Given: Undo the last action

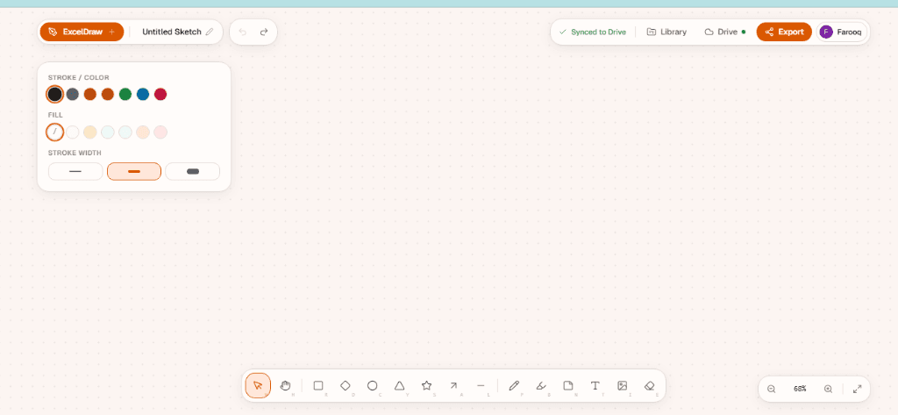Looking at the screenshot, I should point(243,32).
